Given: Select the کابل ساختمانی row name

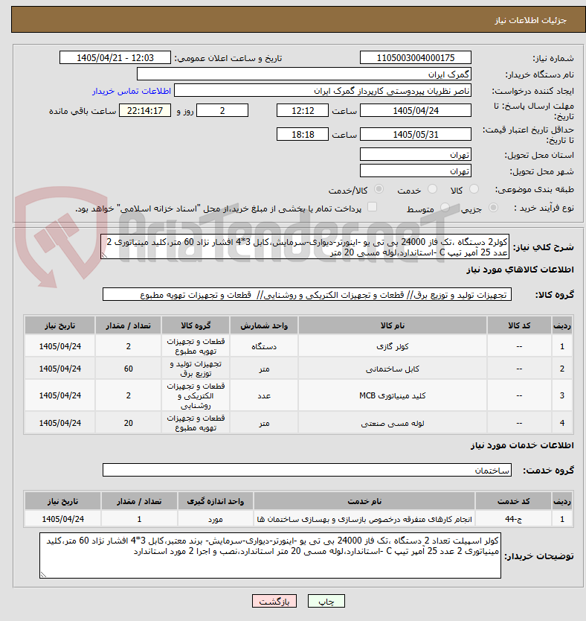Looking at the screenshot, I should coord(392,369).
